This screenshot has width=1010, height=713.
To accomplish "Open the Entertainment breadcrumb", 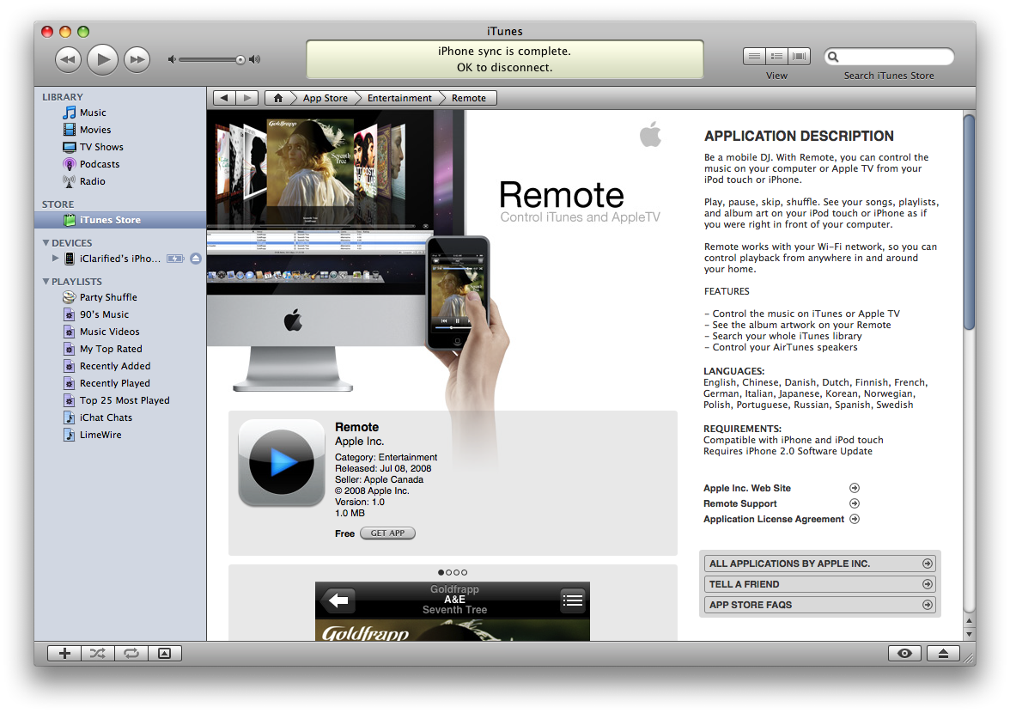I will click(x=399, y=98).
